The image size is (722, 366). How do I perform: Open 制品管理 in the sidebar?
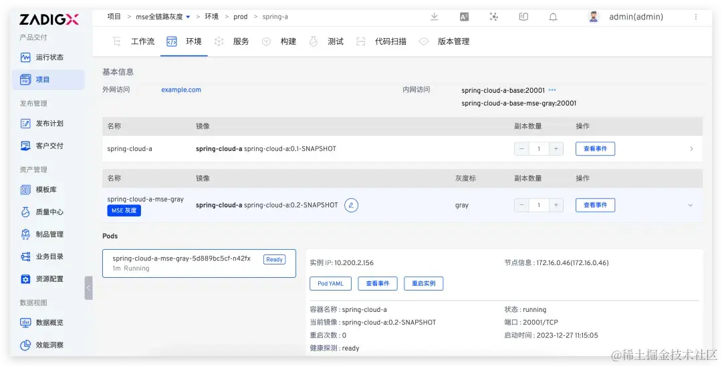click(x=42, y=234)
